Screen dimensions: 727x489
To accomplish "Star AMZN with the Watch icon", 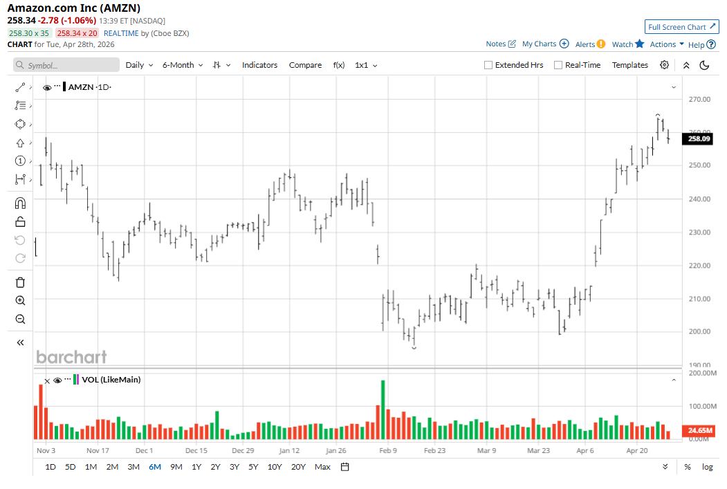I will [x=640, y=44].
